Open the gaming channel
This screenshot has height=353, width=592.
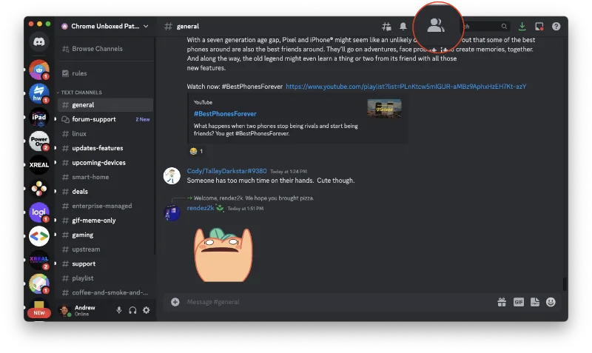pyautogui.click(x=105, y=235)
